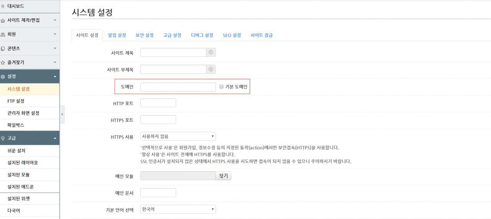Click the 설정 gear icon
The height and width of the screenshot is (219, 491).
[x=3, y=77]
